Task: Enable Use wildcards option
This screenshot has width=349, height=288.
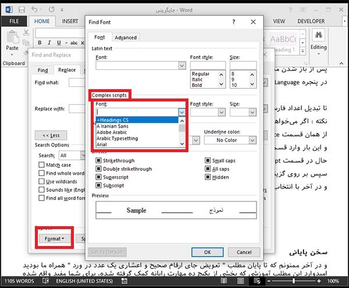Action: point(41,181)
